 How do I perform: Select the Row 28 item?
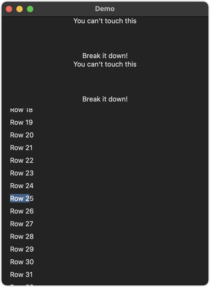pyautogui.click(x=22, y=237)
